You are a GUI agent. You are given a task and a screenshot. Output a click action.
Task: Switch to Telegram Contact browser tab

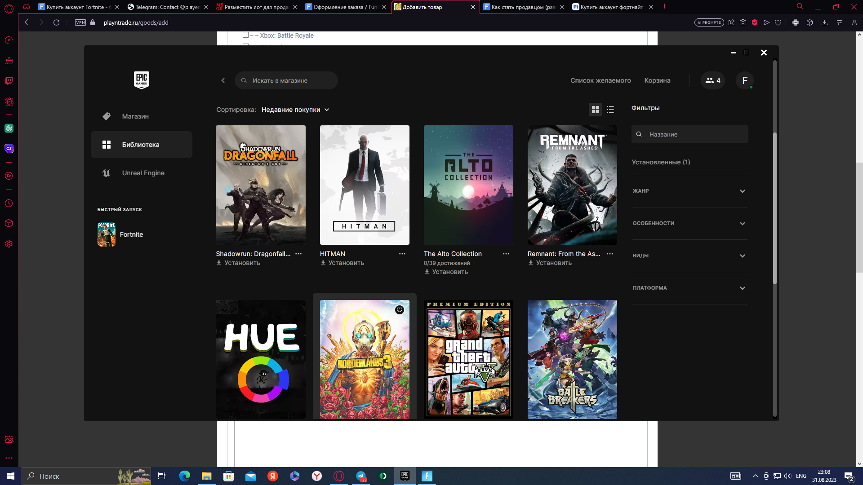click(x=167, y=7)
